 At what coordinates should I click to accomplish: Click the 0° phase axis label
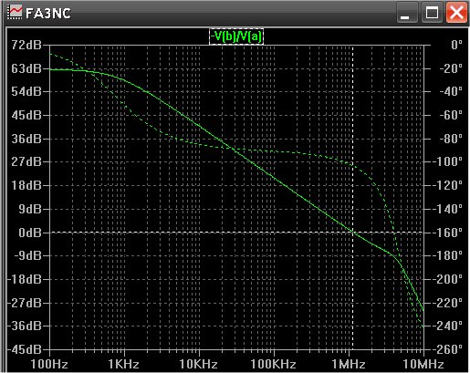pos(456,45)
